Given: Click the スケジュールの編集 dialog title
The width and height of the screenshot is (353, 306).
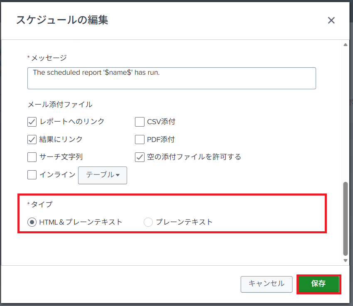Looking at the screenshot, I should [62, 20].
